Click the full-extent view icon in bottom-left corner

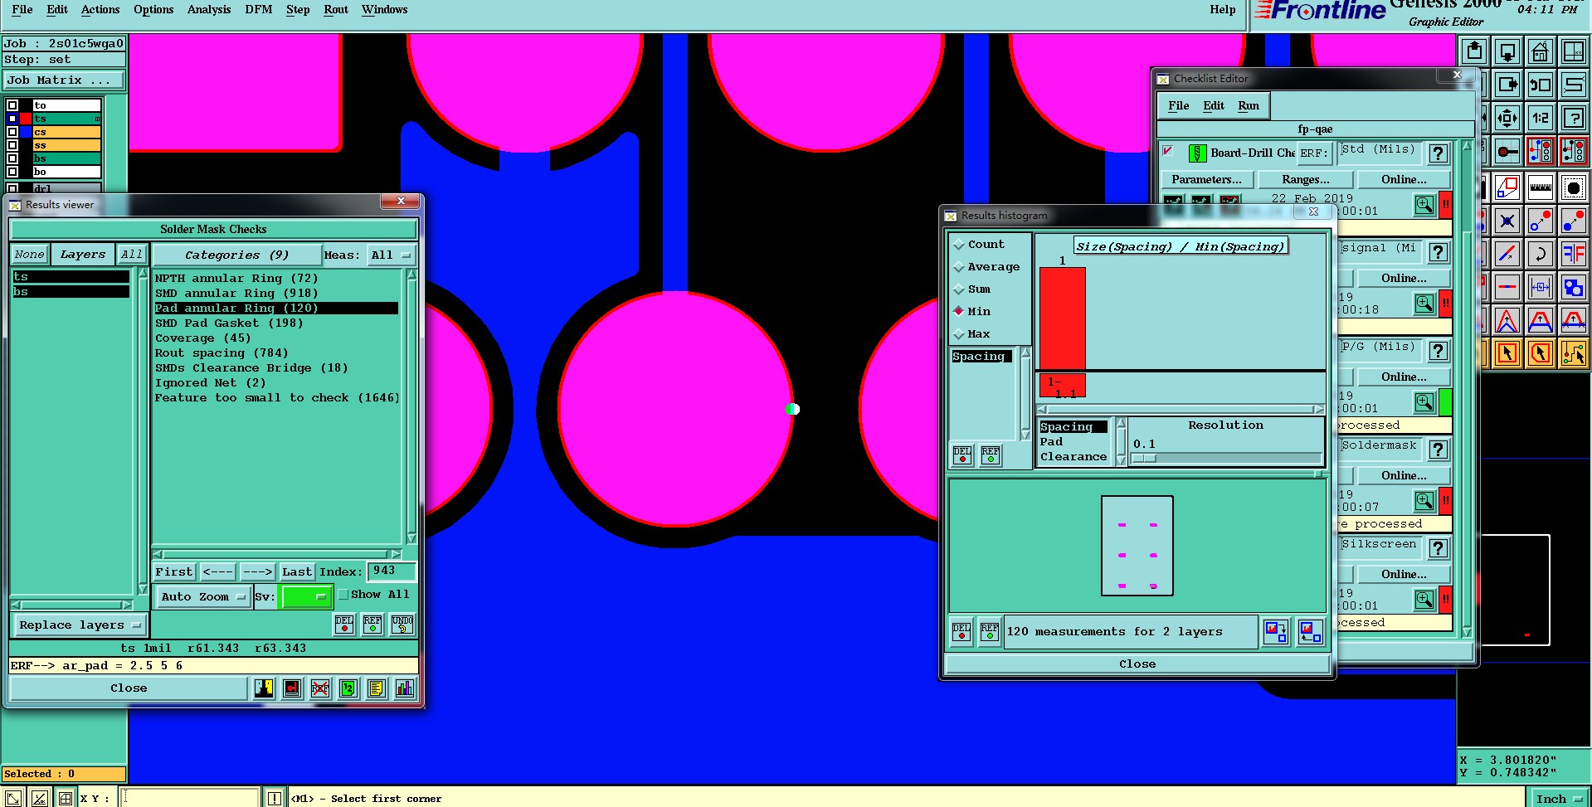coord(14,798)
